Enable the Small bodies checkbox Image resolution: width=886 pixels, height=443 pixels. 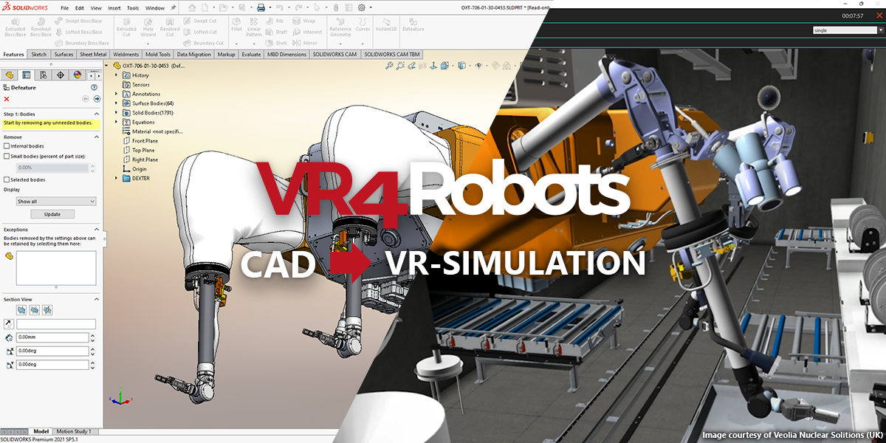point(7,157)
